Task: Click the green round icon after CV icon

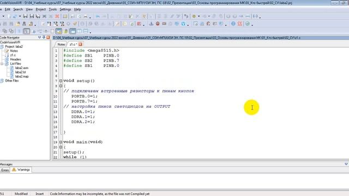Action: tap(248, 24)
